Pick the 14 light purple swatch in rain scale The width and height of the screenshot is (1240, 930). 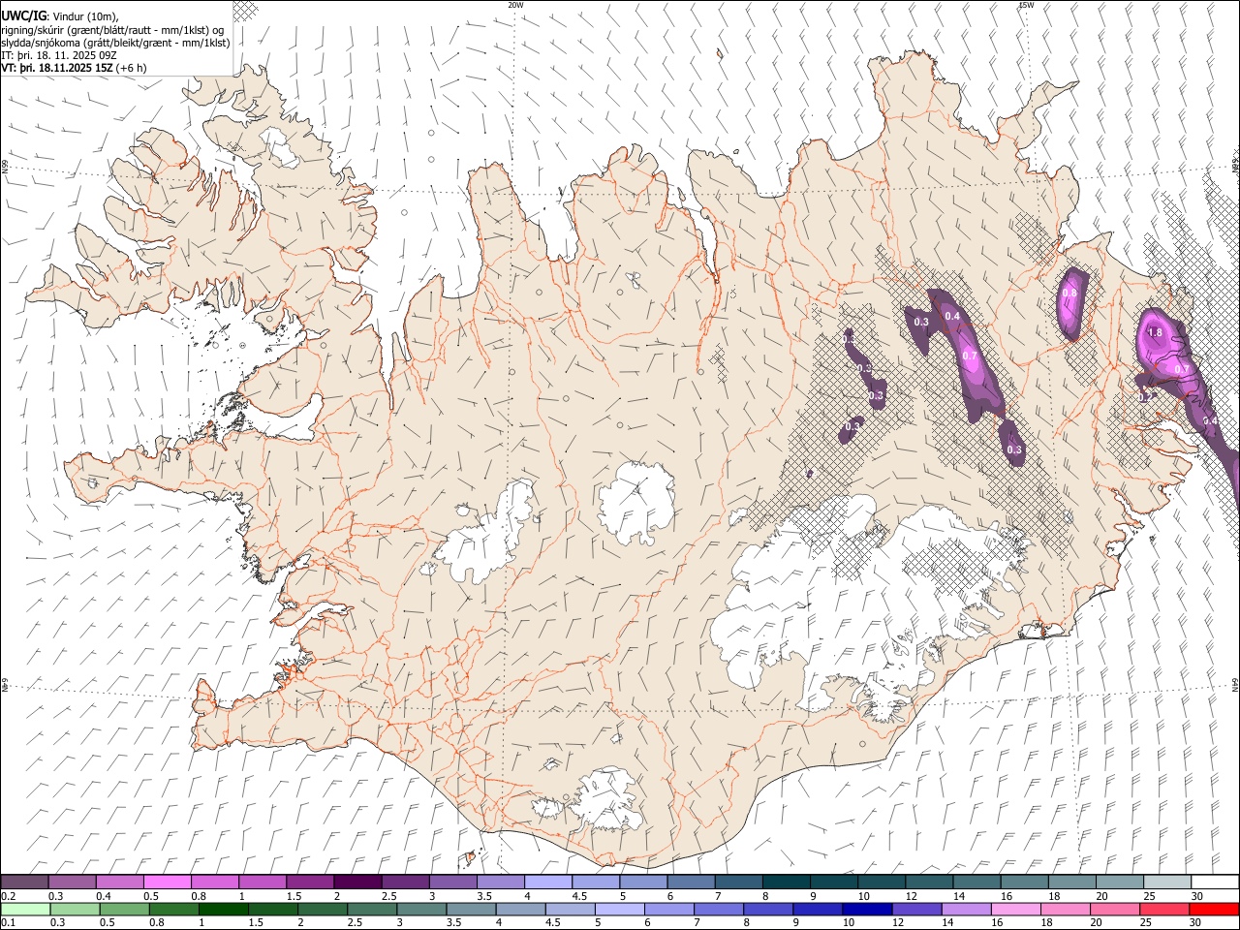[x=966, y=909]
